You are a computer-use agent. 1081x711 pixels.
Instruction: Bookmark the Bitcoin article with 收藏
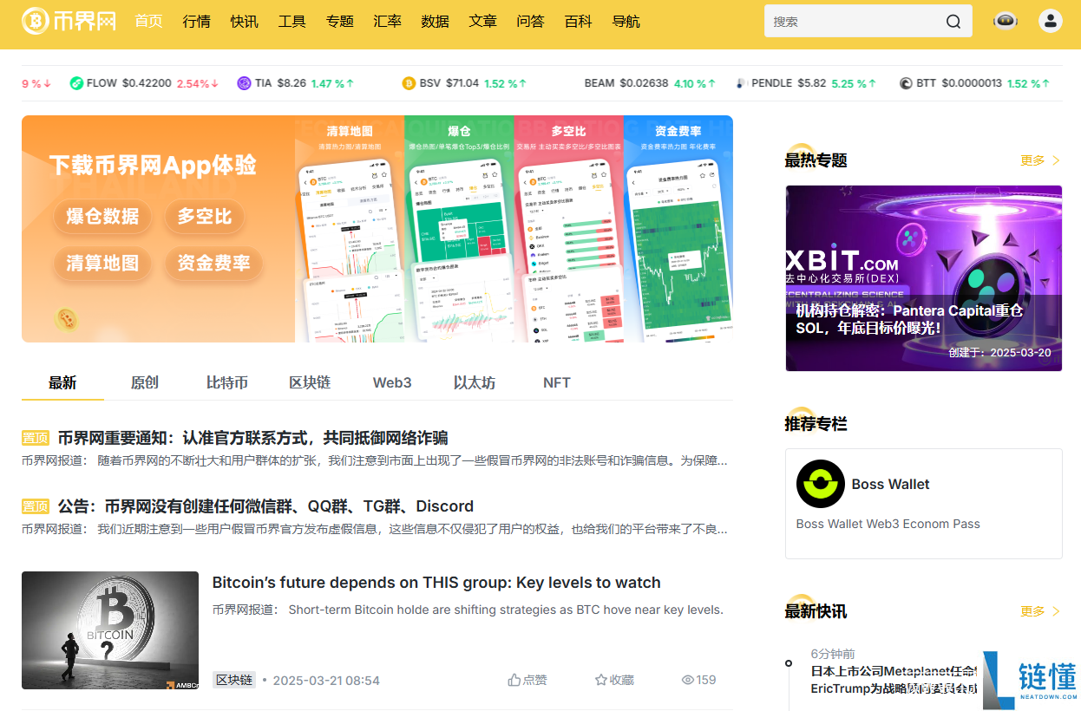[614, 680]
